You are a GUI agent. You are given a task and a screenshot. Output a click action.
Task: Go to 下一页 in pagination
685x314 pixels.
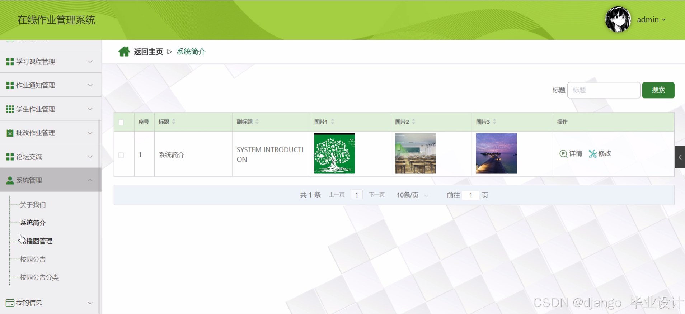coord(377,195)
